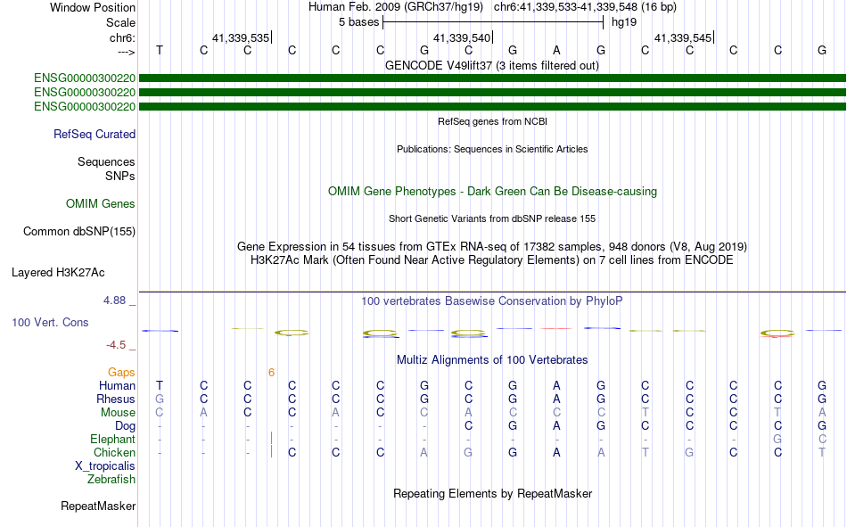Open the SNPs track label
Viewport: 847px width, 527px height.
[x=120, y=177]
